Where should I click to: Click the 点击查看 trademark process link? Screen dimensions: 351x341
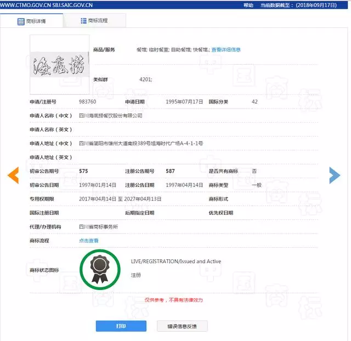pos(89,241)
